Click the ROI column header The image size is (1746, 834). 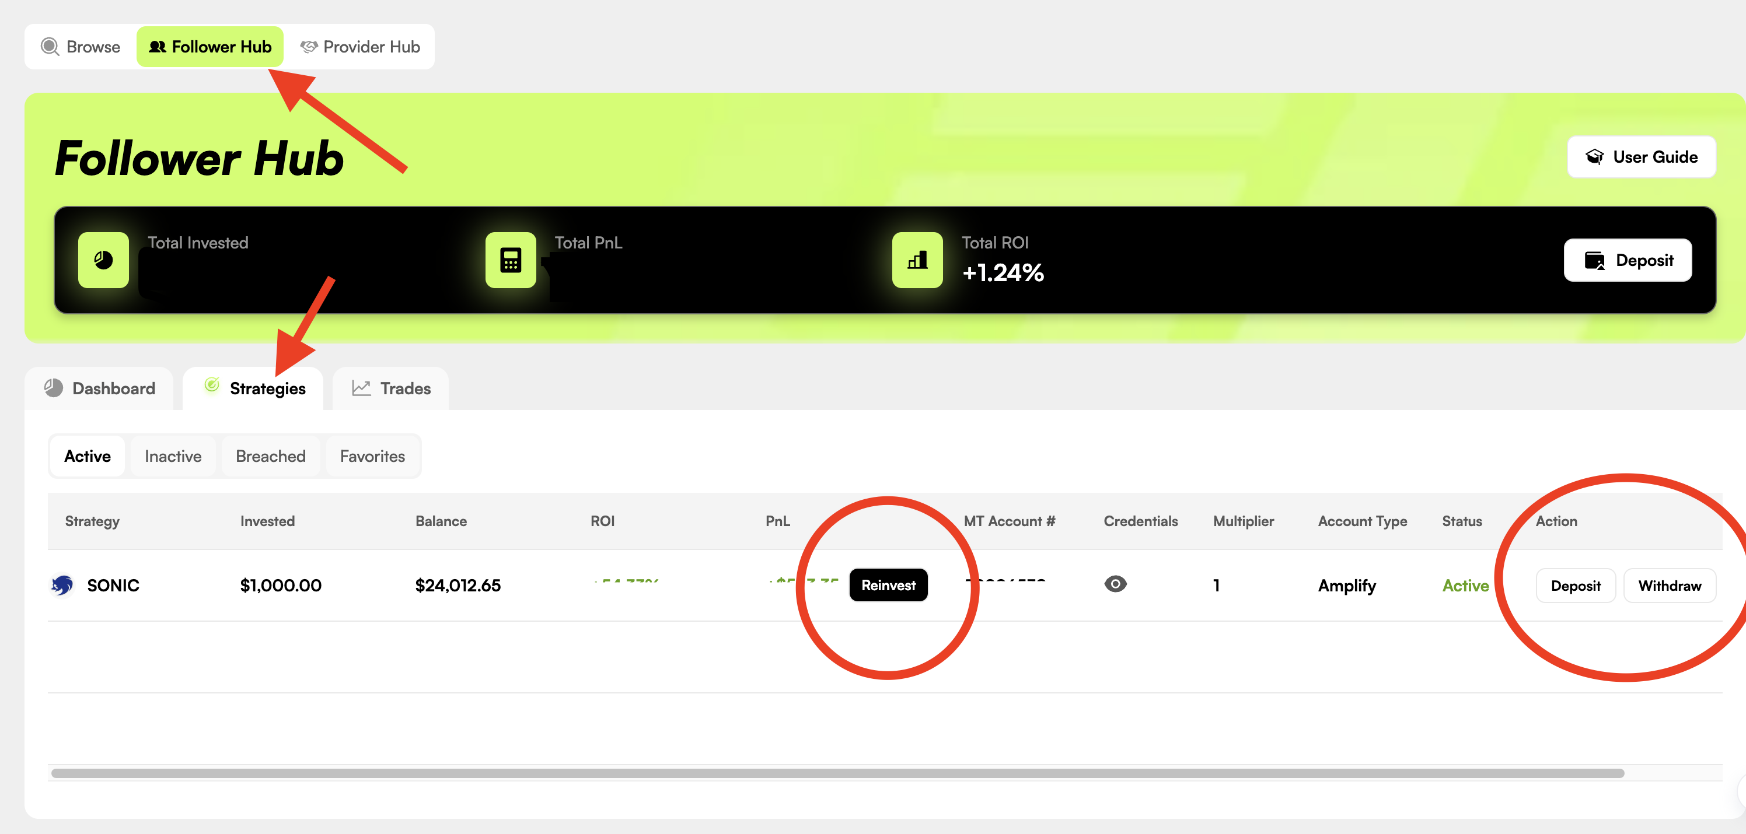(x=602, y=521)
